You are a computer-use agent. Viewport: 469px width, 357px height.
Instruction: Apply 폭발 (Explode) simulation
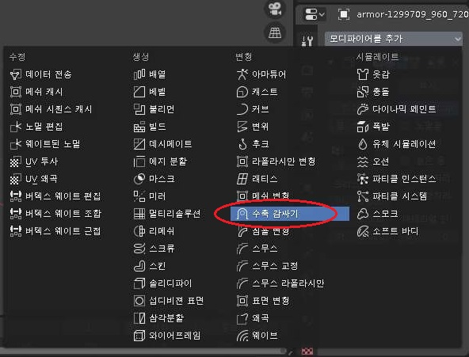[x=374, y=127]
